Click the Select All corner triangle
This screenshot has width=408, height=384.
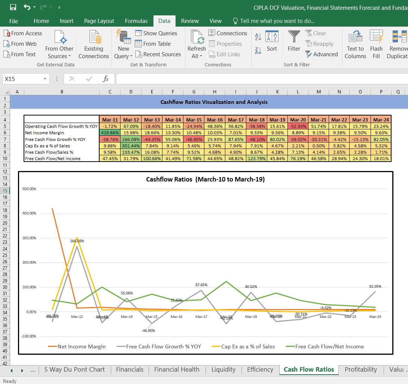pyautogui.click(x=7, y=92)
